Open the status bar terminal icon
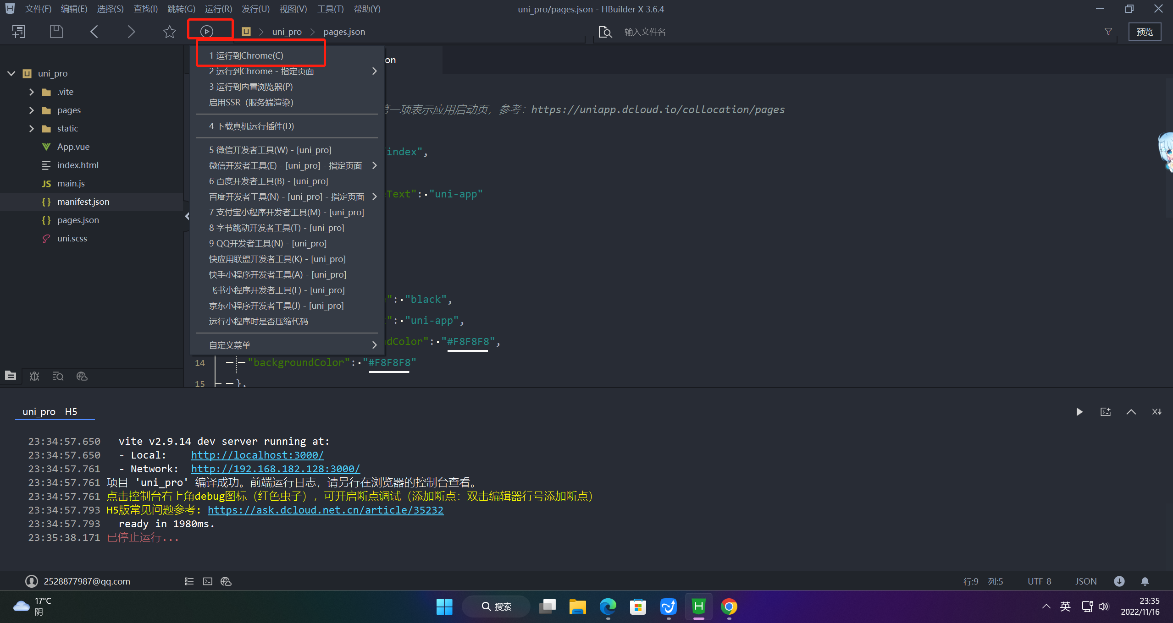1173x623 pixels. tap(208, 581)
